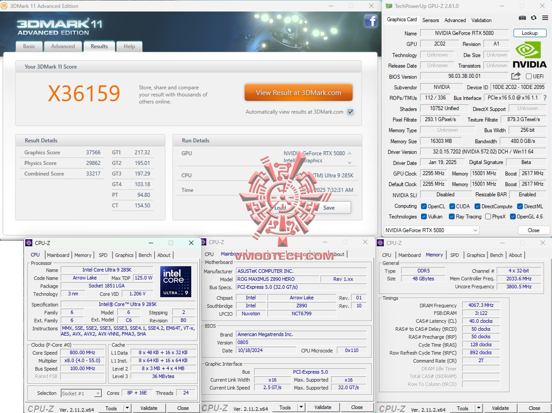Click Validate in the left CPU-Z window
The height and width of the screenshot is (413, 552).
pos(149,408)
